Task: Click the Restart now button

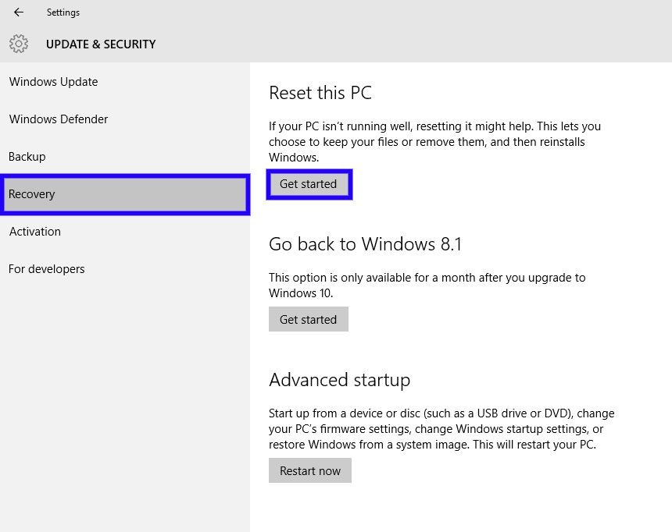Action: [310, 471]
